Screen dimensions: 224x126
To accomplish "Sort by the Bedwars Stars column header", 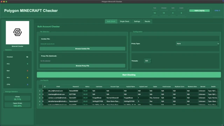I will 192,86.
